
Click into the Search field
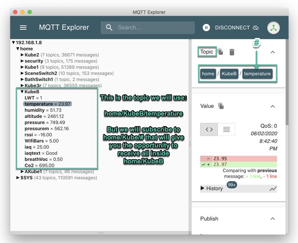tap(148, 27)
